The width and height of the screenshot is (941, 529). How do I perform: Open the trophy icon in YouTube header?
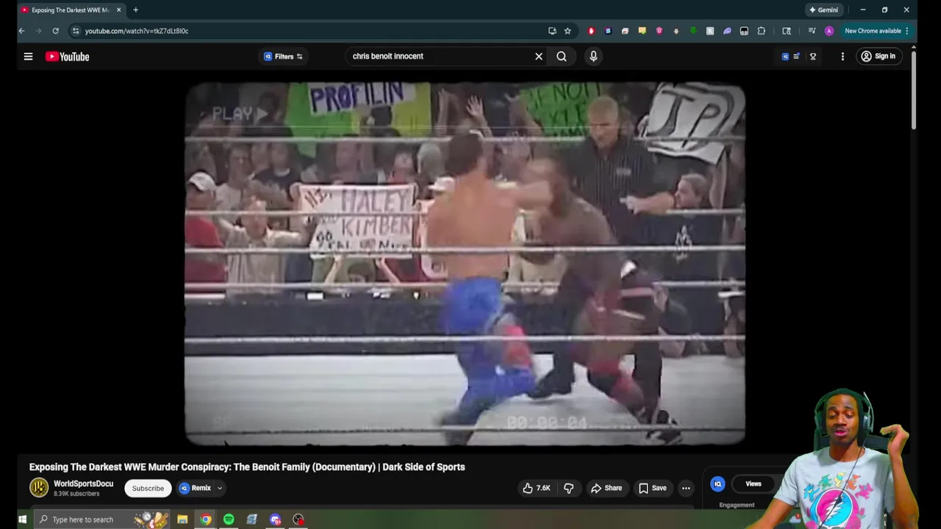(x=812, y=57)
